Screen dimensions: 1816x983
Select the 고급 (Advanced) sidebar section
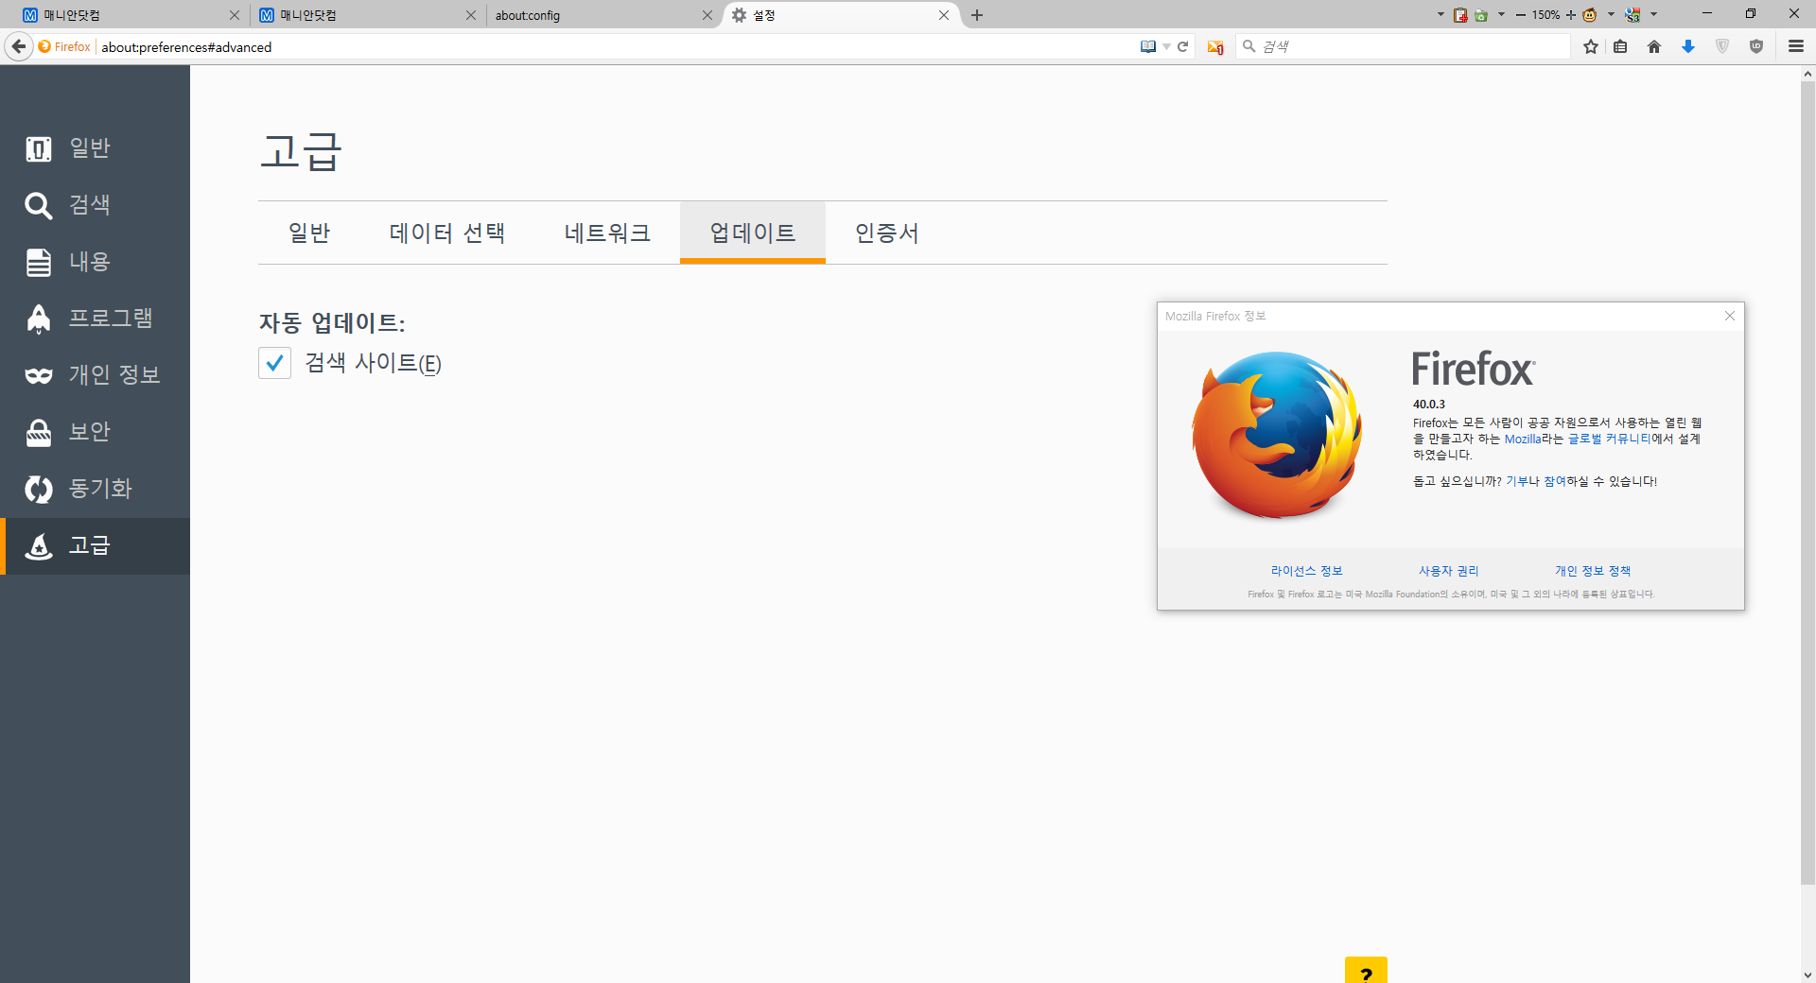[95, 545]
